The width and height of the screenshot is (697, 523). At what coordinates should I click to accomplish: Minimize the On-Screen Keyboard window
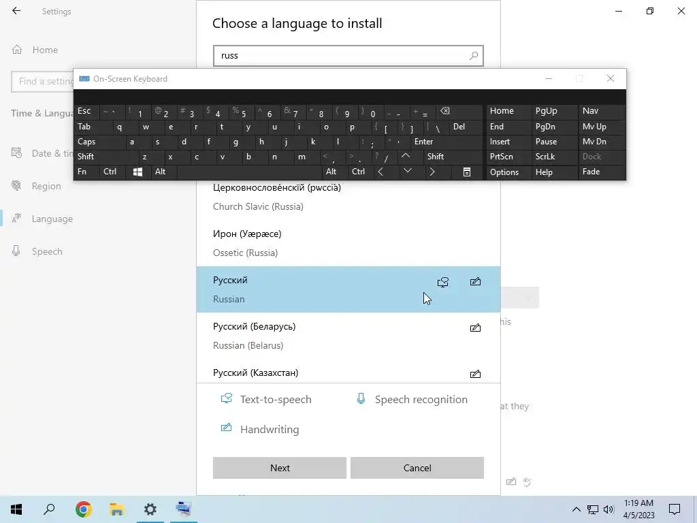(x=549, y=79)
